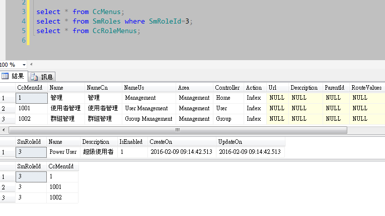Click the CcMenus table name in query line 3

107,12
